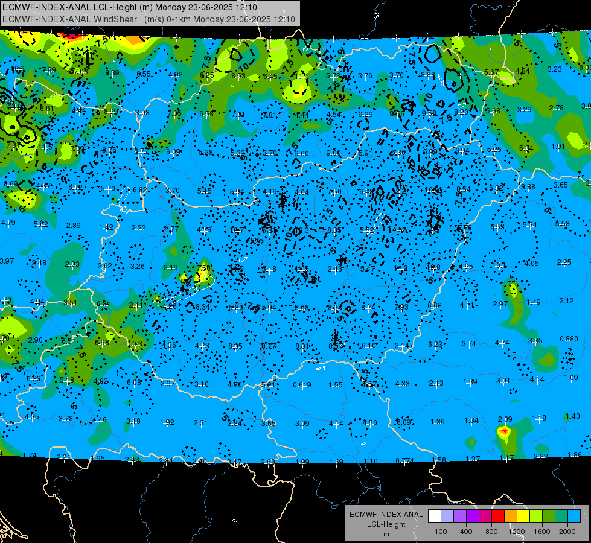The image size is (591, 543).
Task: Click the light lavender legend swatch
Action: click(x=447, y=516)
